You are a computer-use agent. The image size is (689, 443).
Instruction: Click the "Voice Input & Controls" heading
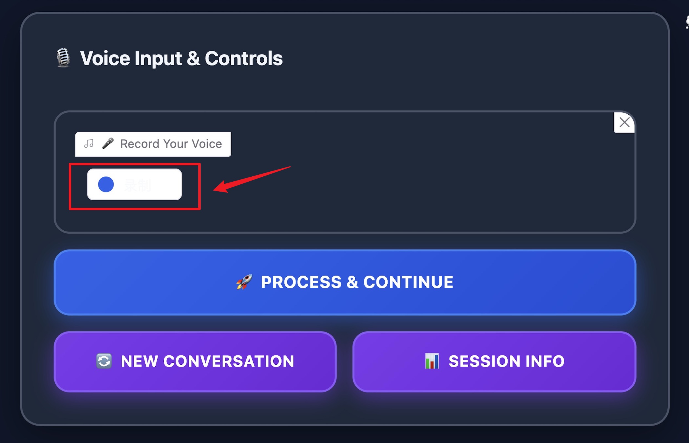pos(181,58)
